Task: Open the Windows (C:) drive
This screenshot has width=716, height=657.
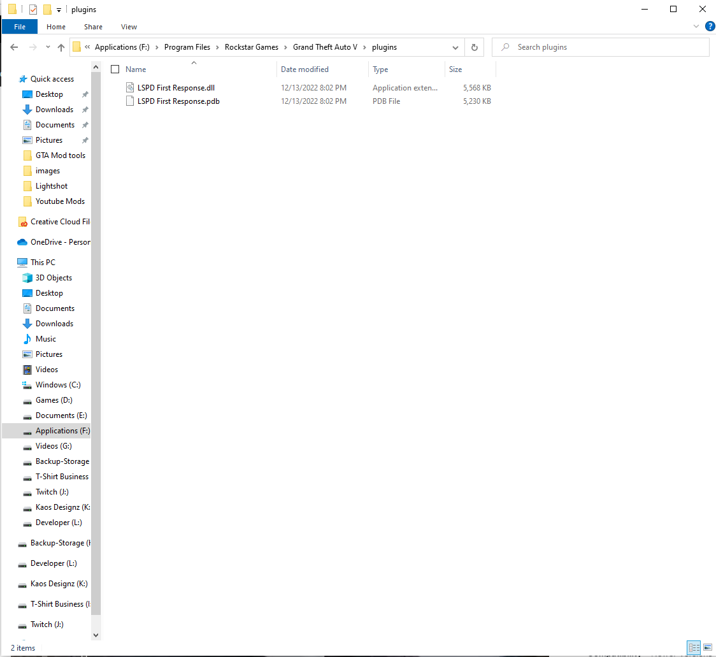Action: [x=58, y=385]
